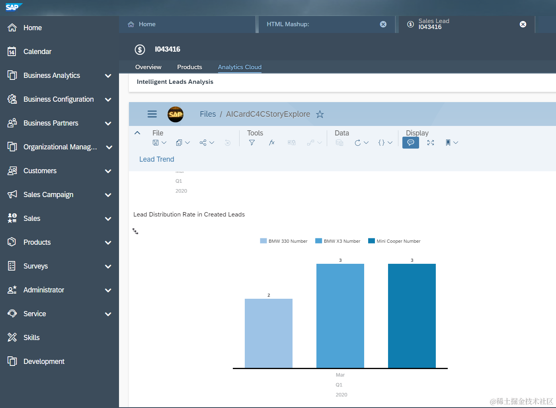Open Calendar from the sidebar icon

coord(12,51)
